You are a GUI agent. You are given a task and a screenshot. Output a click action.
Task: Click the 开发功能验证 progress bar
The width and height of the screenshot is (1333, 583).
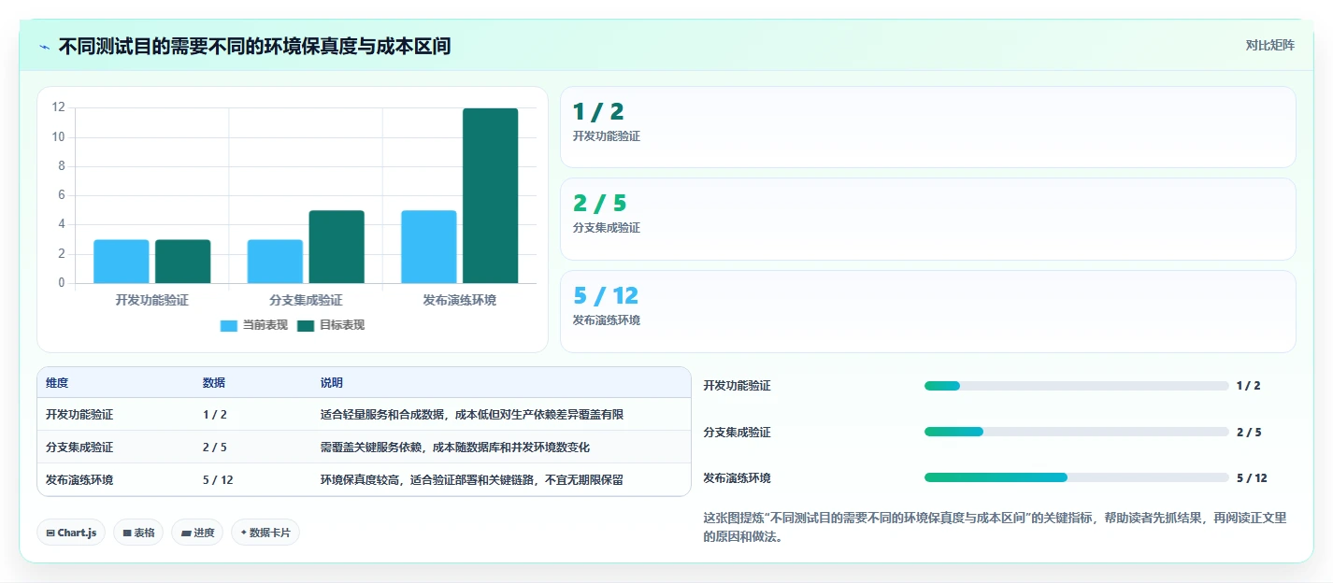click(x=1076, y=386)
